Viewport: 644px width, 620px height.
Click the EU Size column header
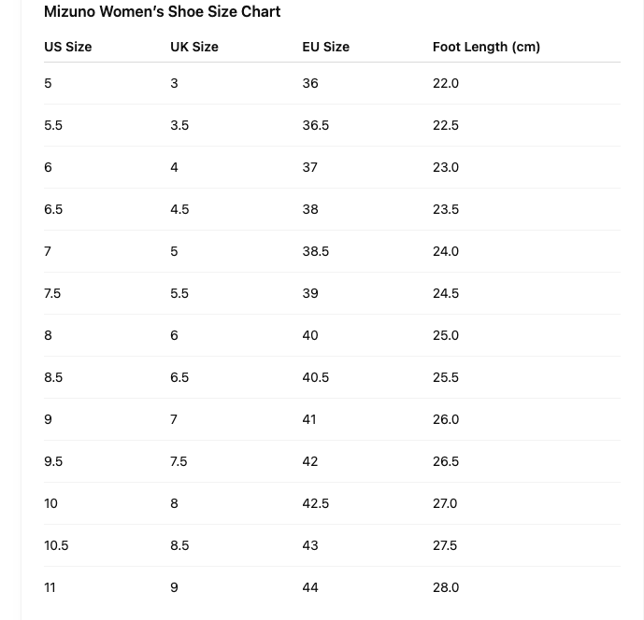point(325,47)
